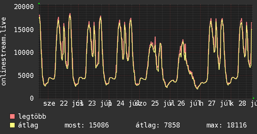Click the green arrow atop the y-axis
The width and height of the screenshot is (257, 134).
39,3
